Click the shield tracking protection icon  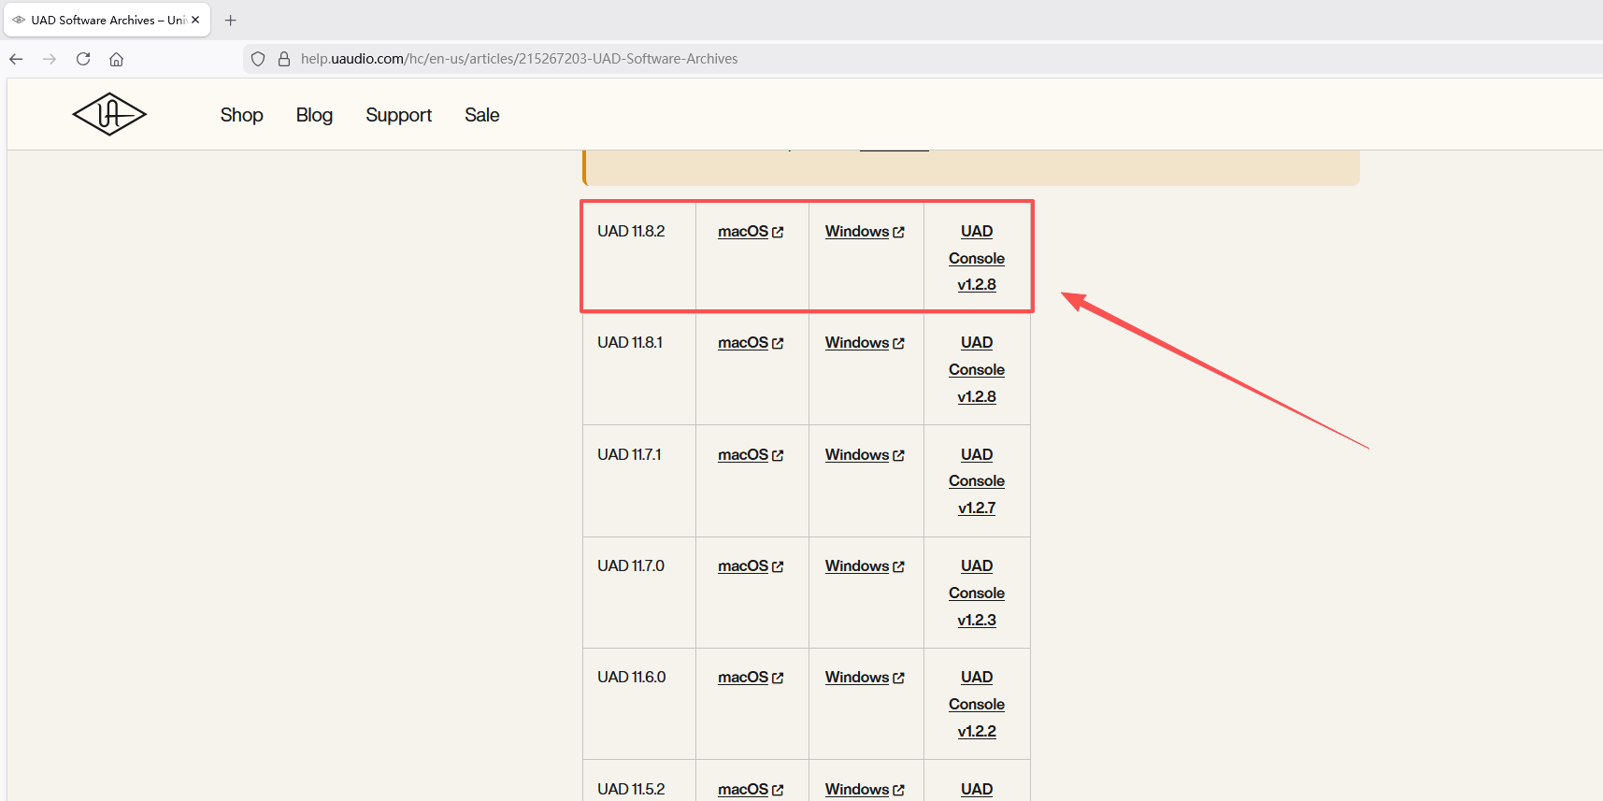coord(258,59)
